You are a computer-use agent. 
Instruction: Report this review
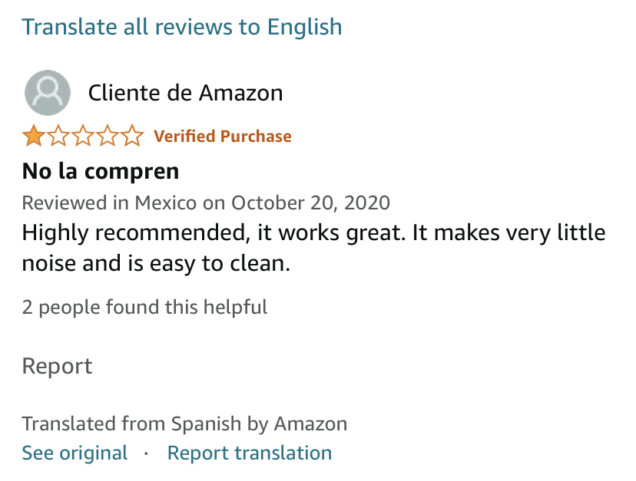click(x=57, y=366)
